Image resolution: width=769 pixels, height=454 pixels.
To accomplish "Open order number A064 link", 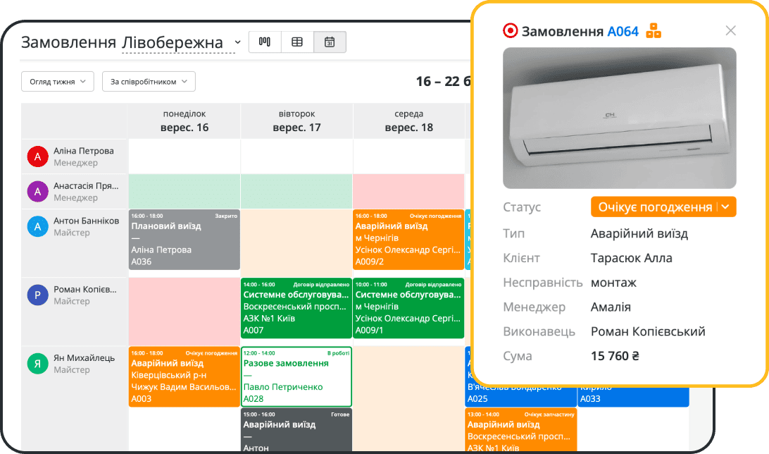I will click(x=623, y=31).
